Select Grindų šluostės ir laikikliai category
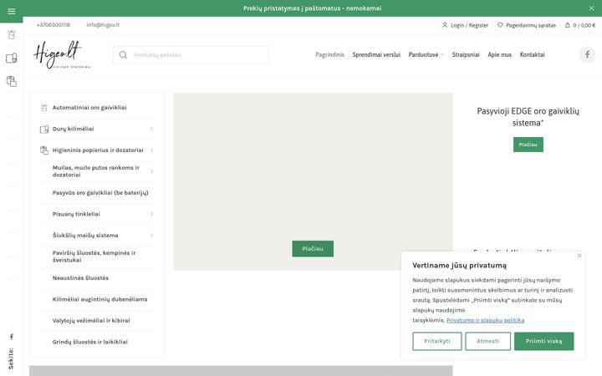Image resolution: width=602 pixels, height=376 pixels. [89, 342]
